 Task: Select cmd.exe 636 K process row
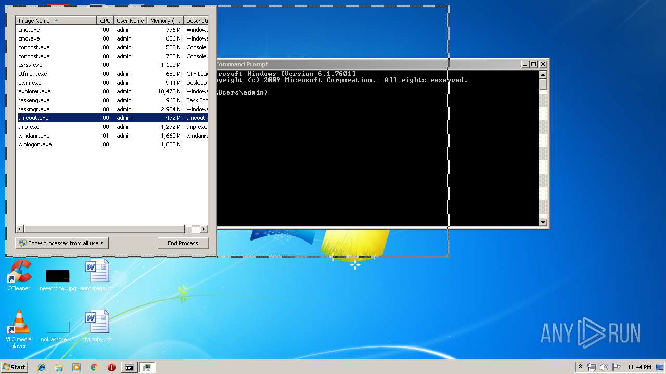(112, 38)
